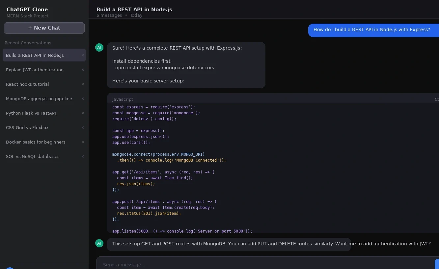Image resolution: width=439 pixels, height=269 pixels.
Task: Click the AI avatar beside the JWT suggestion message
Action: [99, 243]
